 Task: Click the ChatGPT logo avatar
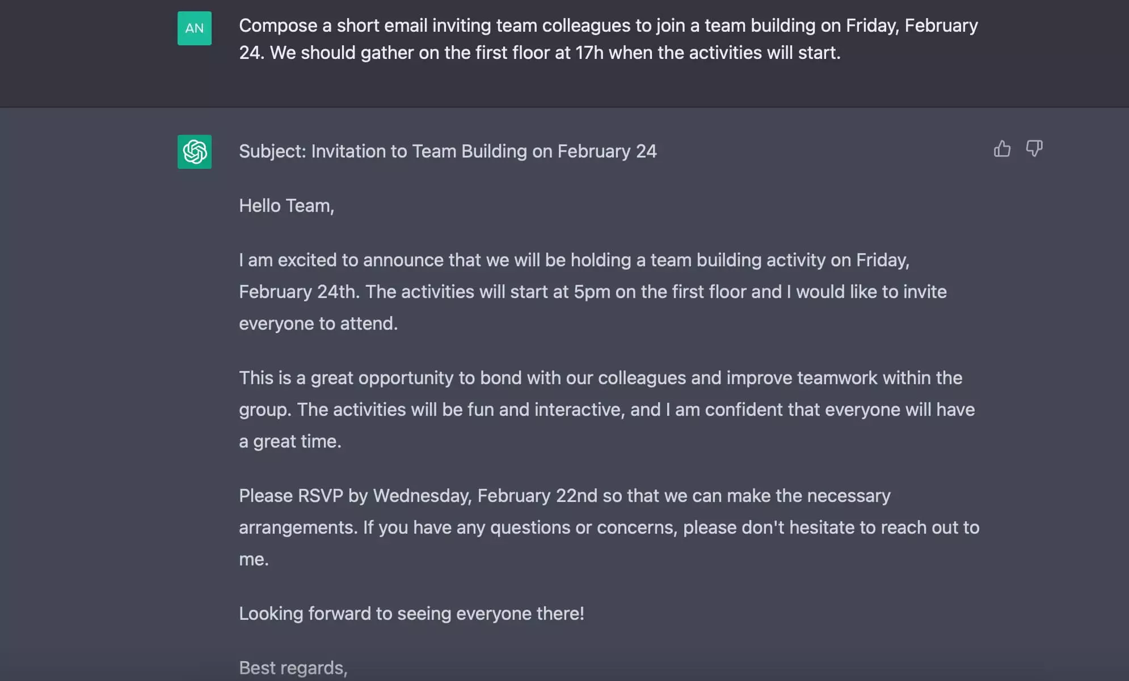[195, 152]
